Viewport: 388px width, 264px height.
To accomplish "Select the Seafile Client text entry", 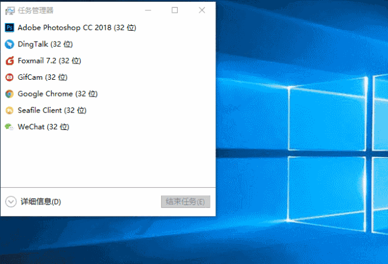I will tap(52, 111).
